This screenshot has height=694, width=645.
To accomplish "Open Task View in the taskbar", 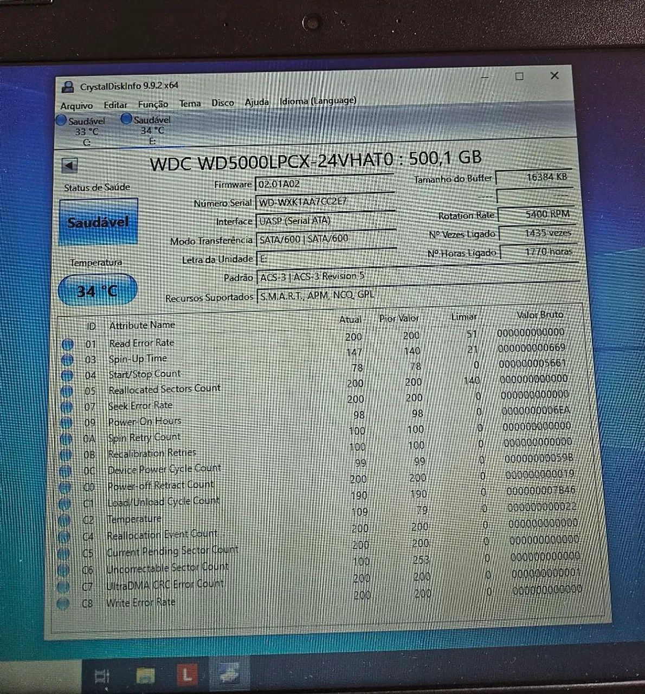I will click(x=101, y=676).
